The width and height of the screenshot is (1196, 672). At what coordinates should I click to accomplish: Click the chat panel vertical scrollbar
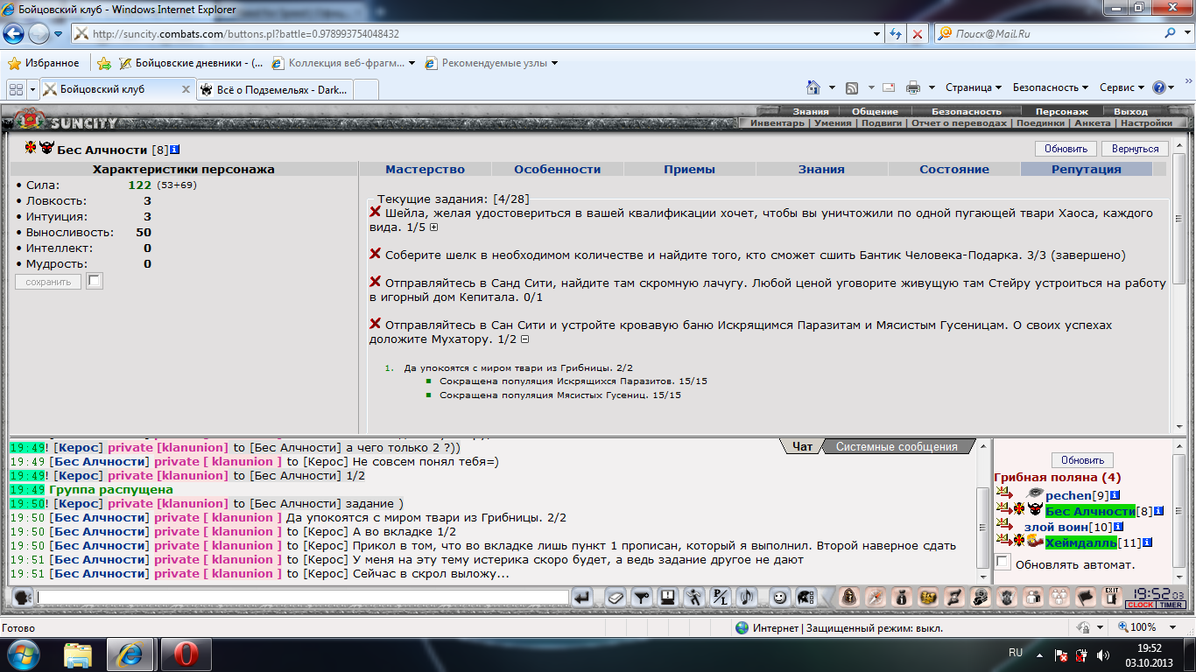[x=982, y=510]
